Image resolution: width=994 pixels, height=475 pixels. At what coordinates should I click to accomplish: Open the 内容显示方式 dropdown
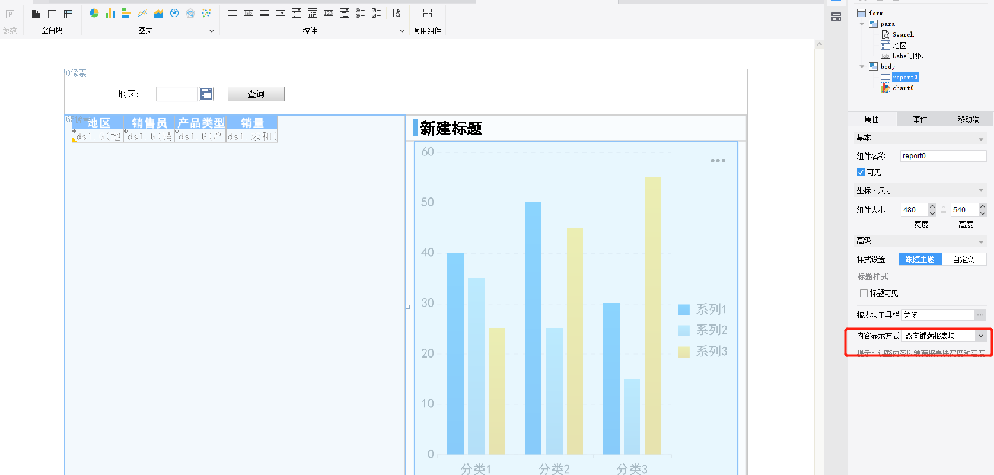(x=981, y=336)
